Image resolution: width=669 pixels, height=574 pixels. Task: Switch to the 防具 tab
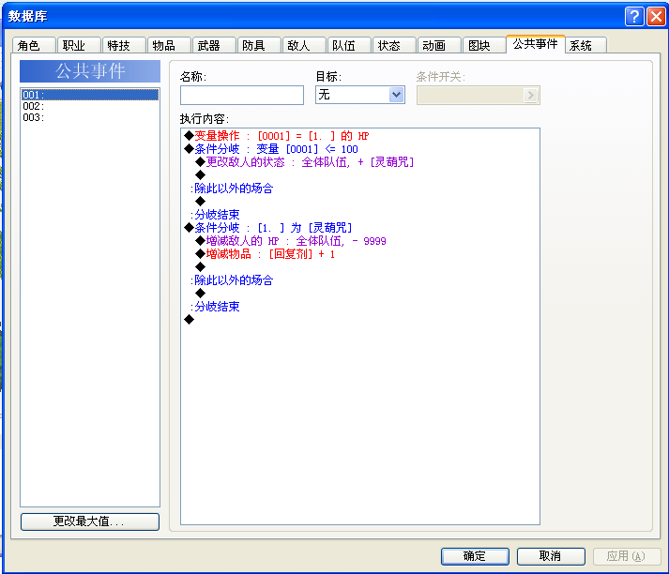point(259,45)
